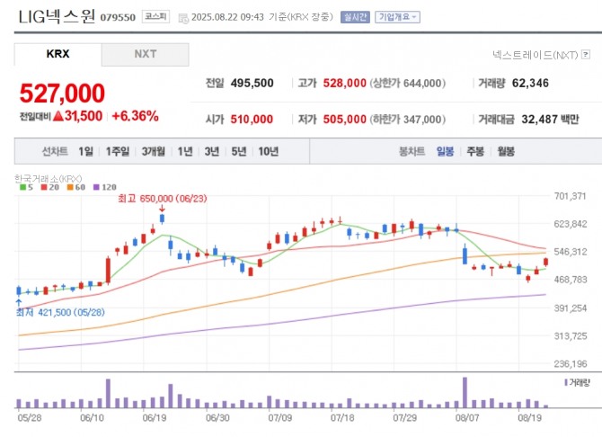602x437 pixels.
Task: Click the 한국거래소(KRX) chart label
Action: pos(48,179)
